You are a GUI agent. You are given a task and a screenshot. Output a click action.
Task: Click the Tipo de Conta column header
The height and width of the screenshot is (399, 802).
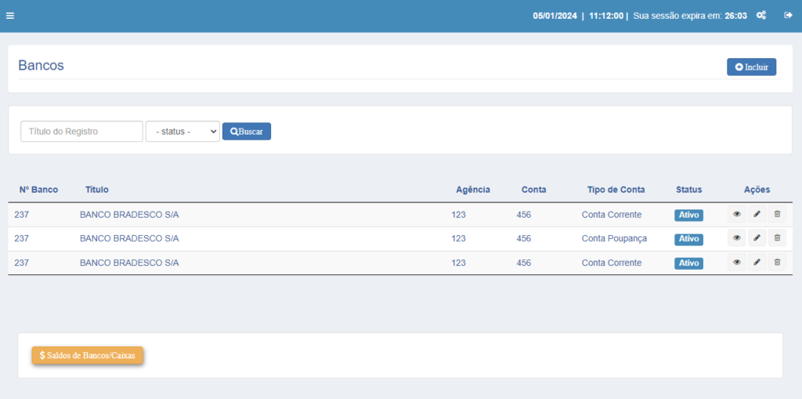coord(616,190)
